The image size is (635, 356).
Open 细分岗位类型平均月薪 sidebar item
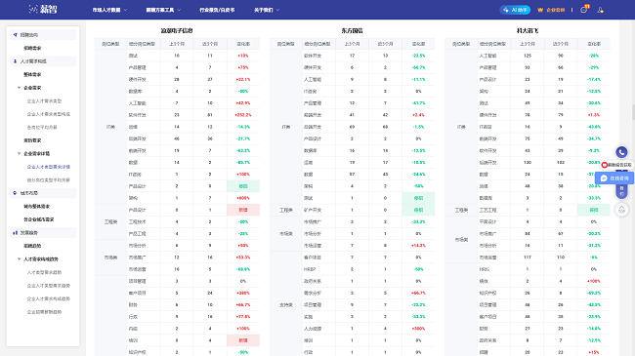click(49, 180)
